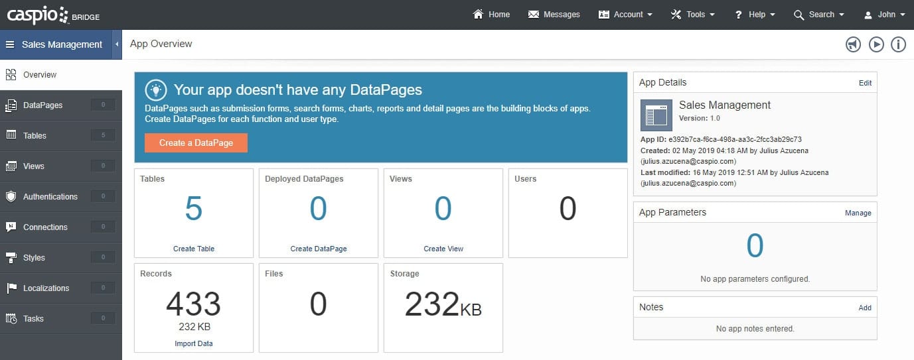Click the Create Table link

(x=194, y=249)
